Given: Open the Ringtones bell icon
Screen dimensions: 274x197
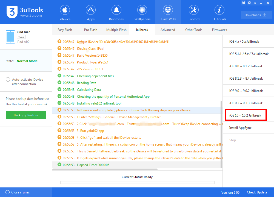Looking at the screenshot, I should point(116,10).
